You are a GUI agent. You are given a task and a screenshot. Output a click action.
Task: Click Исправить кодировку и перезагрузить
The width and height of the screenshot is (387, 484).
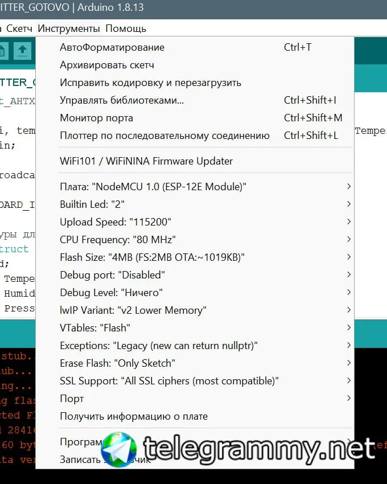195,83
